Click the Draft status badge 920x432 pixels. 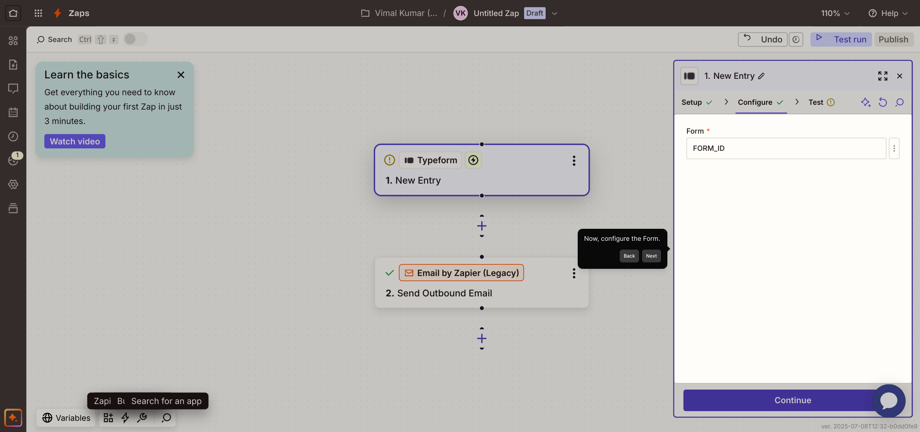[x=534, y=13]
